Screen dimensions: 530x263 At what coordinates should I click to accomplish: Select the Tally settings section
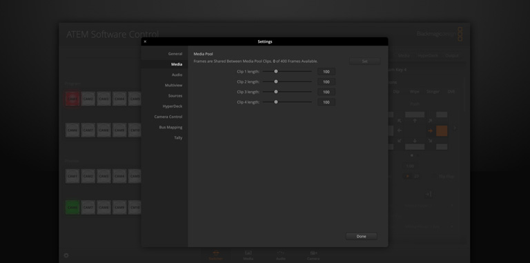178,137
